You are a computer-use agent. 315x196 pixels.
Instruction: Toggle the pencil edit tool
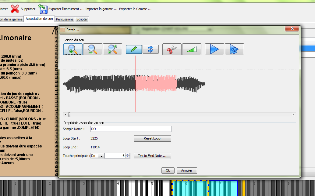click(x=133, y=49)
